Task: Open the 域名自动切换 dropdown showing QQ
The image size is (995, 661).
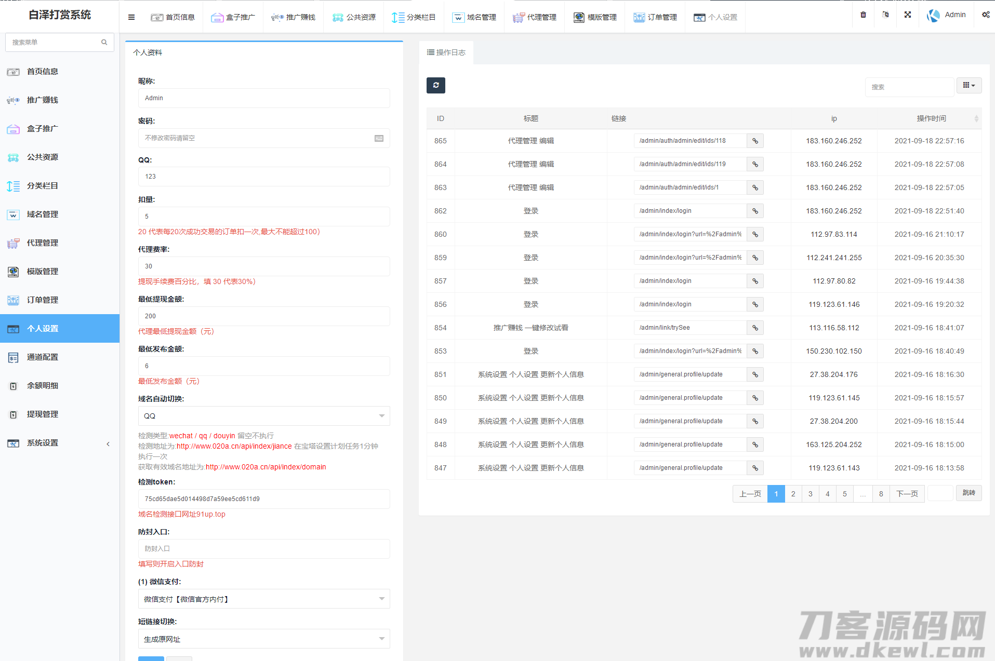Action: click(x=264, y=416)
